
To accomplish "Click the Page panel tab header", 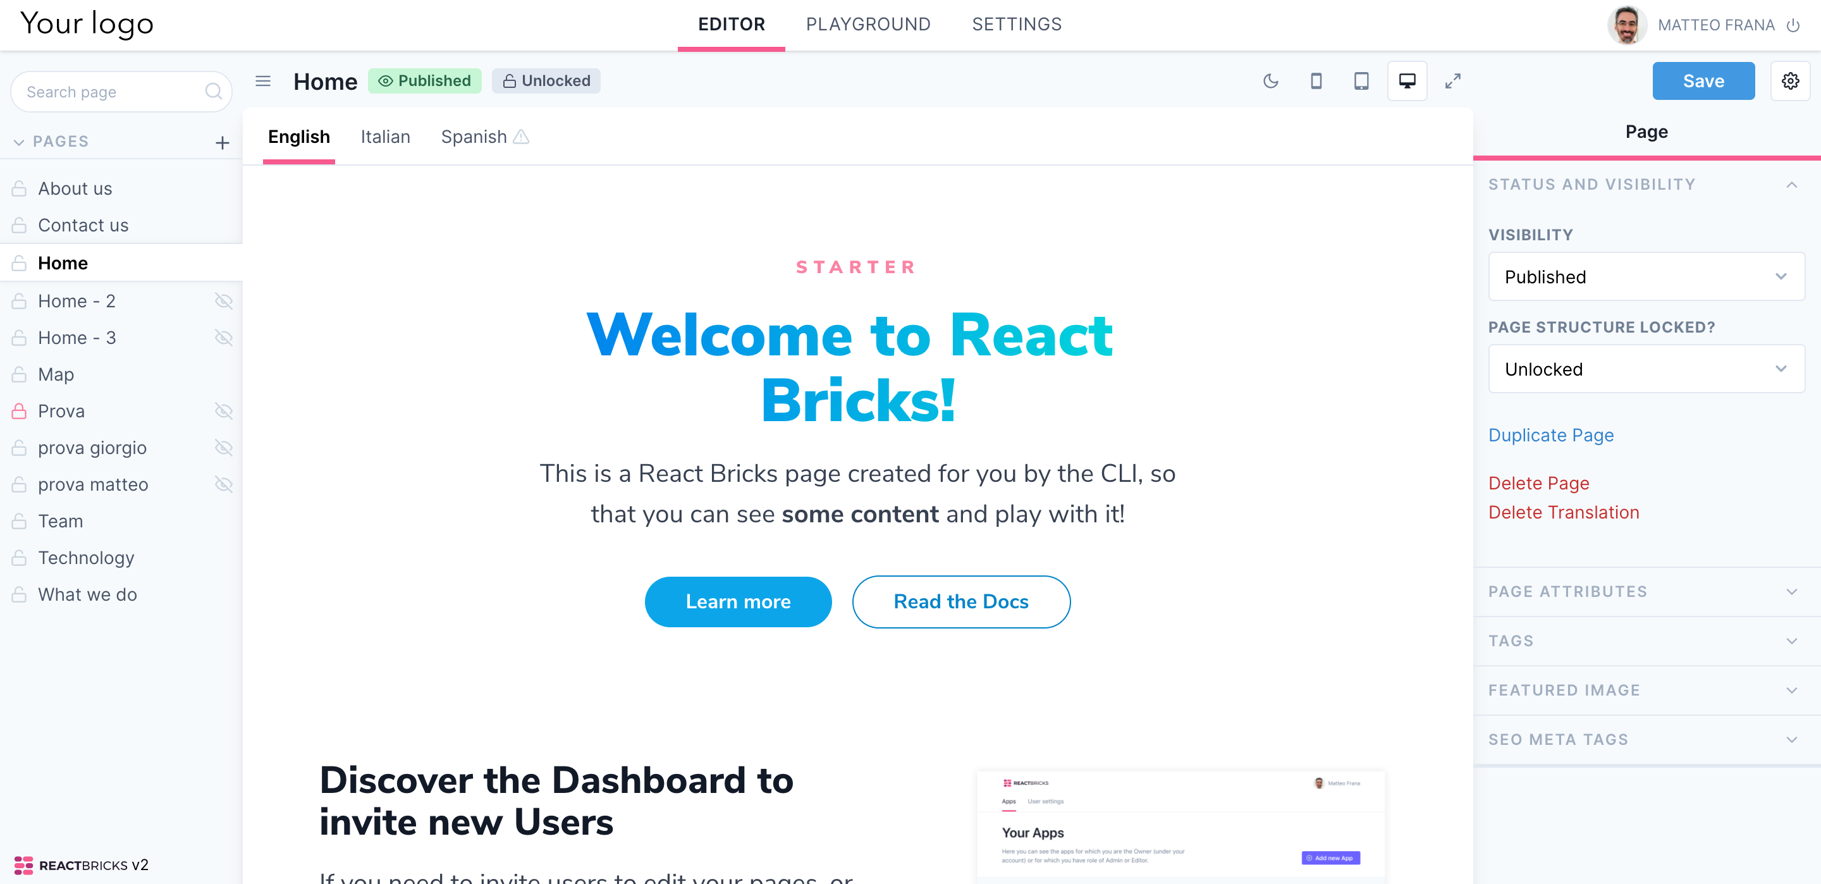I will [x=1646, y=132].
